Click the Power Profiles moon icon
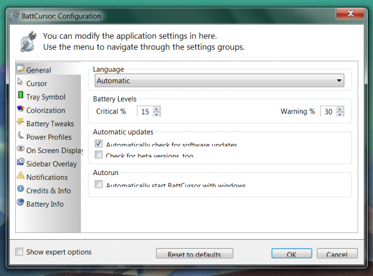The width and height of the screenshot is (373, 276). pos(20,135)
